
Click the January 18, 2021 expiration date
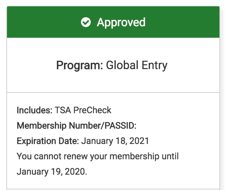(x=115, y=141)
